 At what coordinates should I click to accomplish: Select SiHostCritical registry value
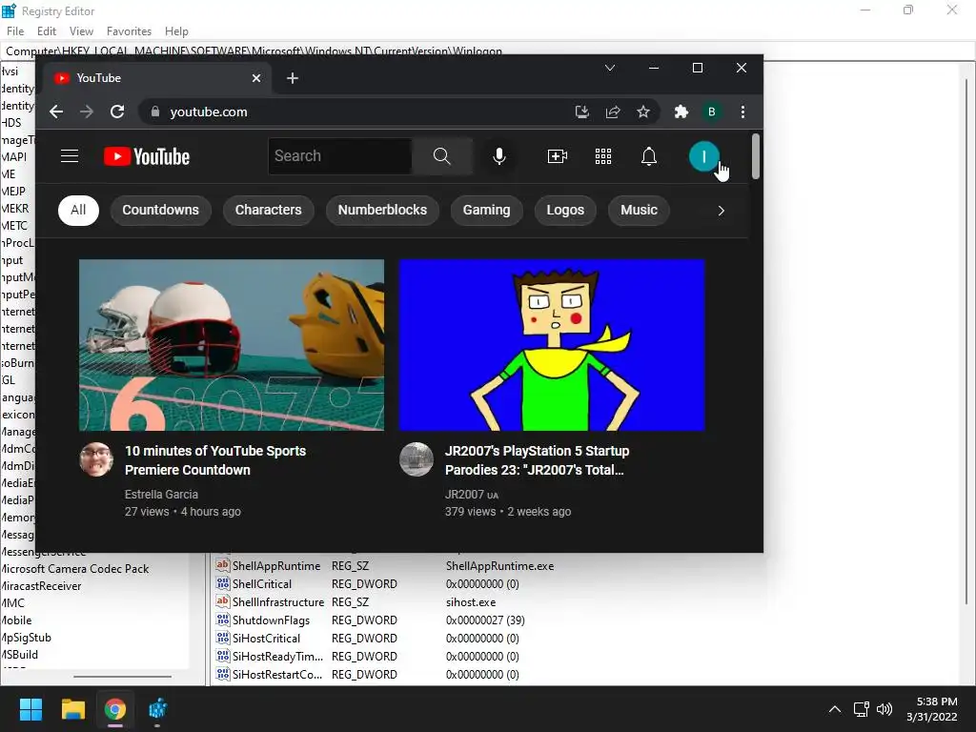tap(267, 638)
